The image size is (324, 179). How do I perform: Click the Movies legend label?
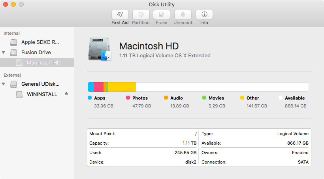[217, 98]
